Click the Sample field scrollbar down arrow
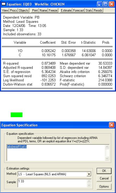The height and width of the screenshot is (193, 116). click(x=89, y=185)
